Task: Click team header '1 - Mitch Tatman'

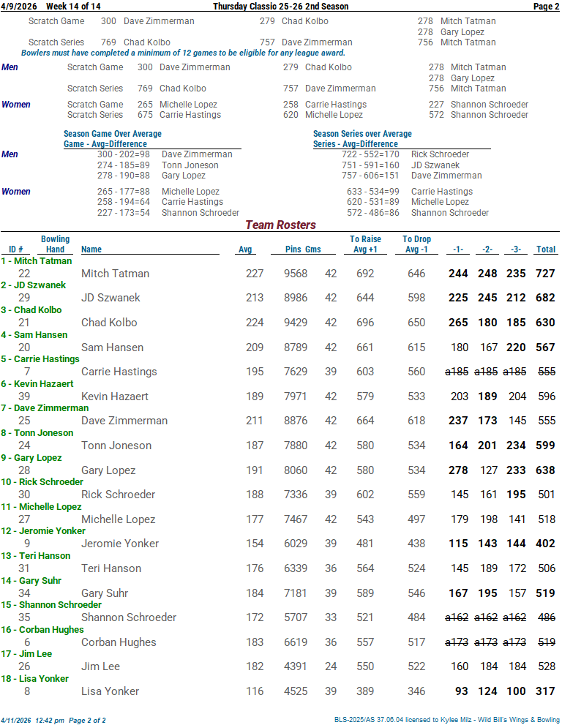Action: click(37, 260)
